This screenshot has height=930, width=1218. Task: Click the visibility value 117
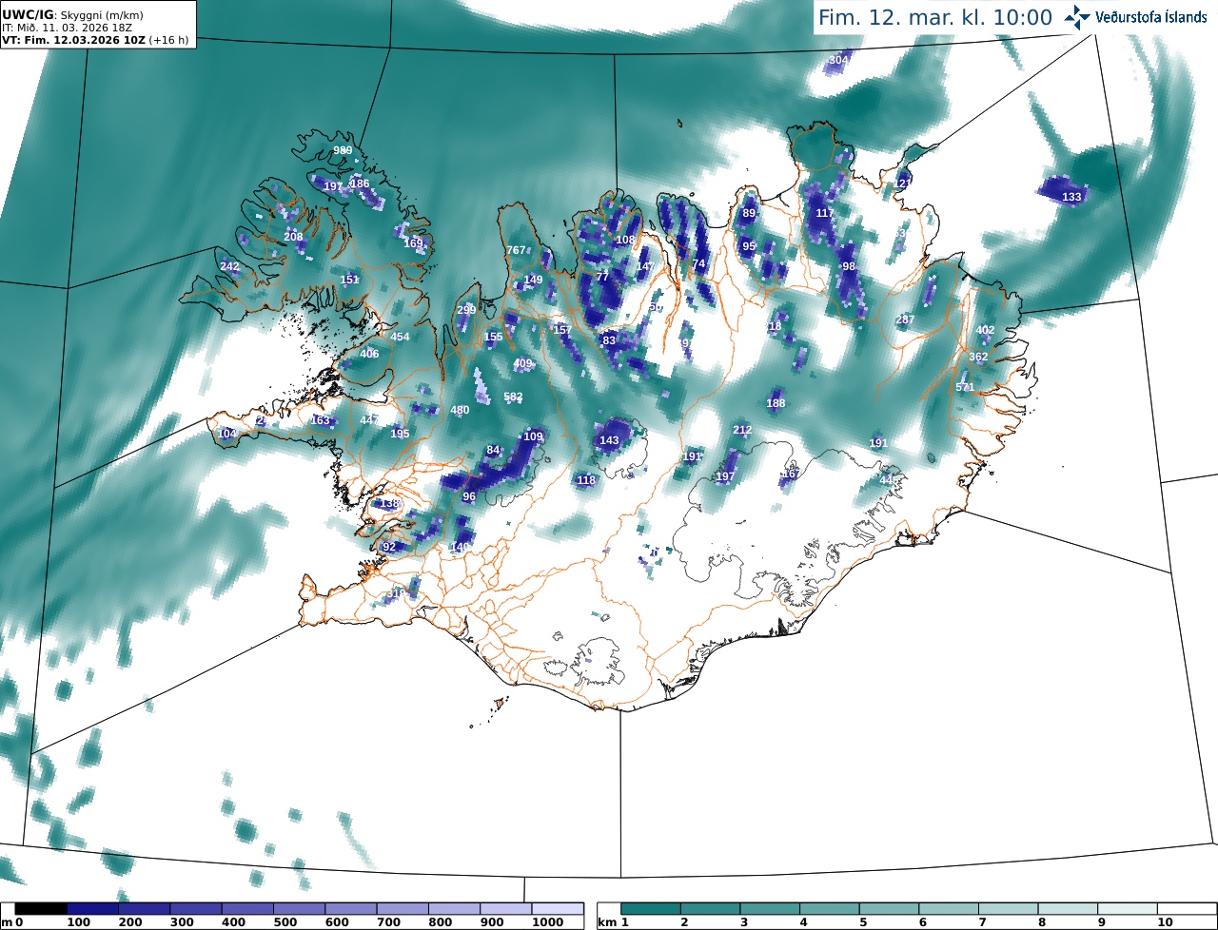point(825,213)
